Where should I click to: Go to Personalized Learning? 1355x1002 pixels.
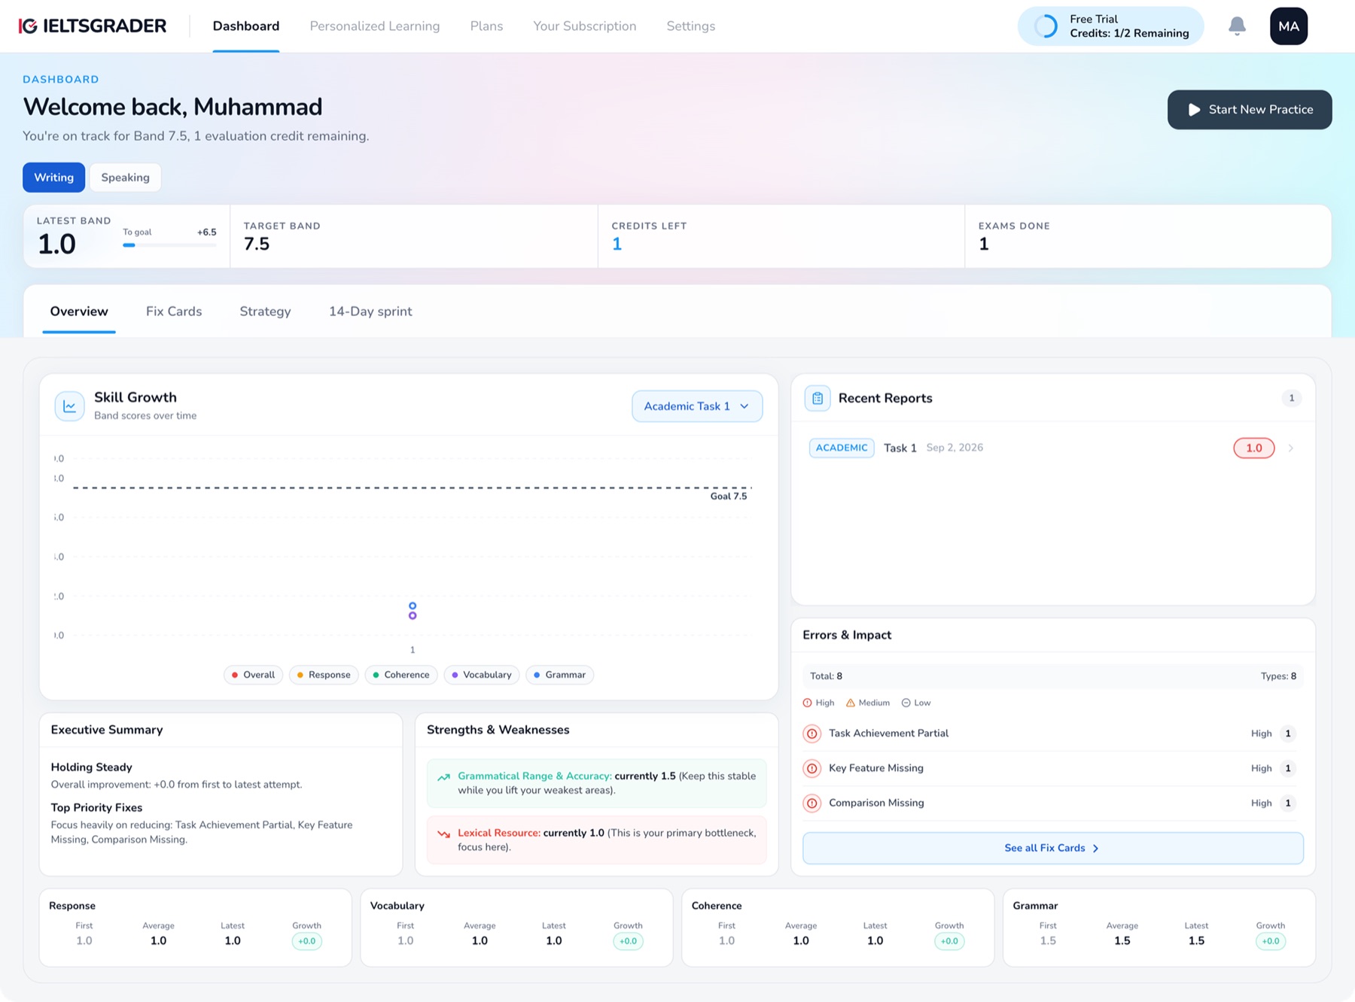pyautogui.click(x=375, y=26)
